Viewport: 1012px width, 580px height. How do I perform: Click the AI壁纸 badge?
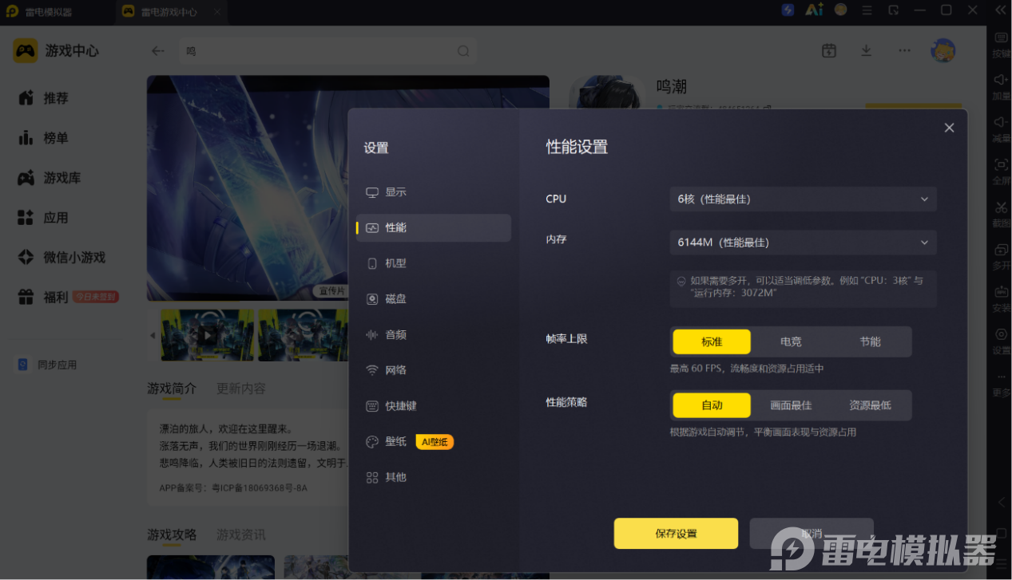point(435,441)
